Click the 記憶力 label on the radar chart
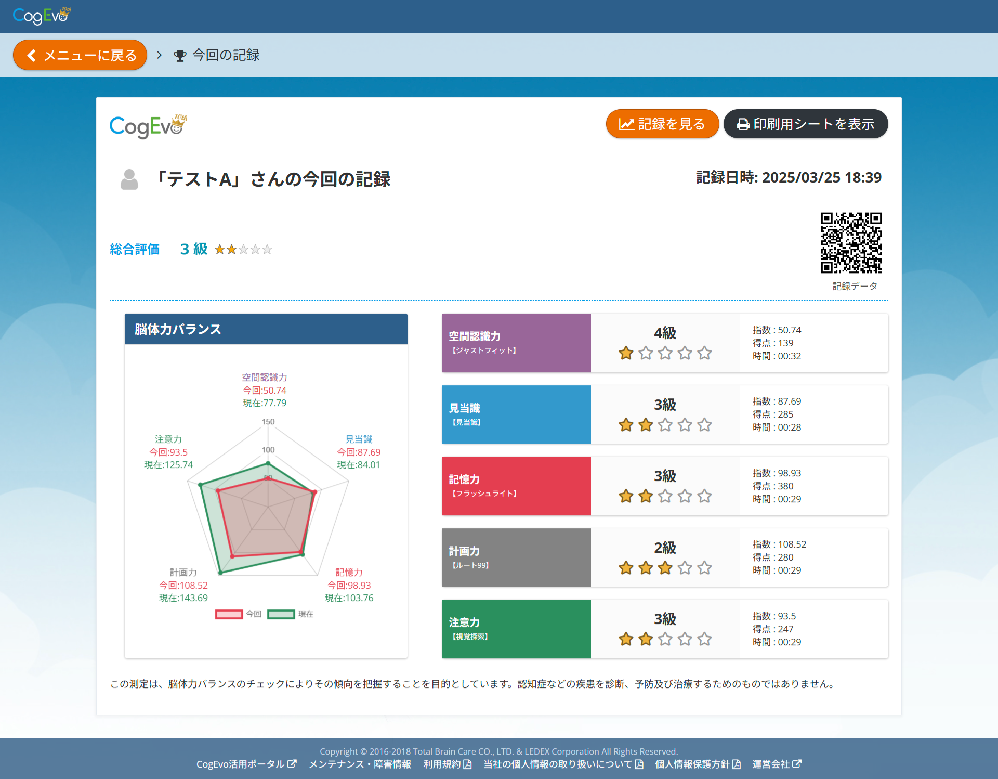Screen dimensions: 998x779 (x=349, y=573)
